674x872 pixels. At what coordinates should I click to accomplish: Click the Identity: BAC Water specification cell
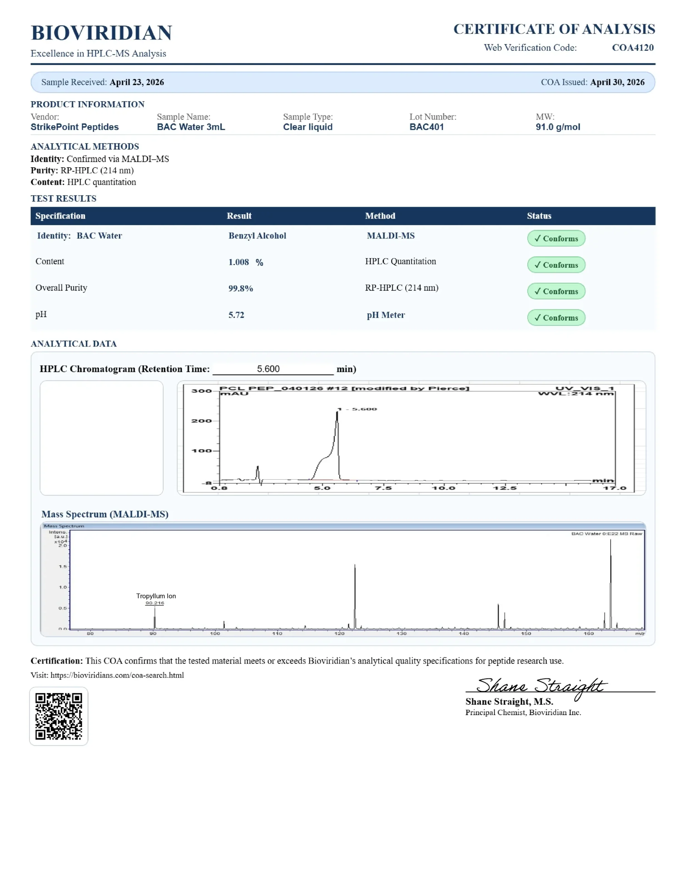click(x=79, y=236)
